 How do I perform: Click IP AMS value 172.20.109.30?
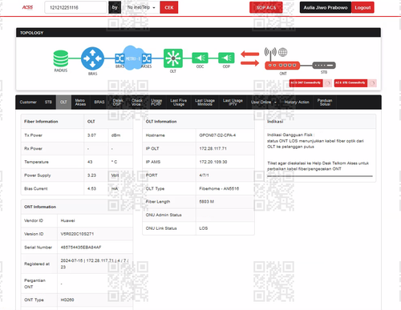tap(213, 162)
